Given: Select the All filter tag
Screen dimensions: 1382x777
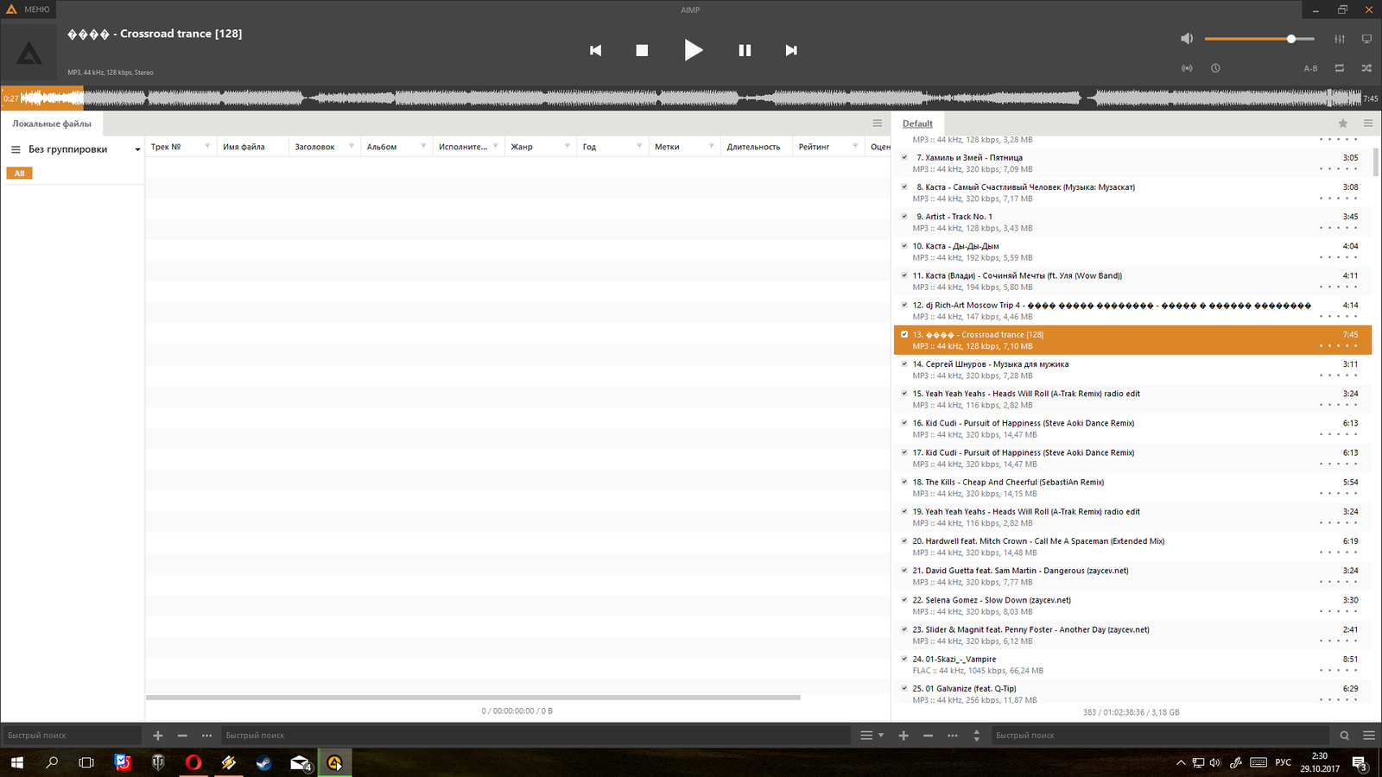Looking at the screenshot, I should [x=19, y=174].
